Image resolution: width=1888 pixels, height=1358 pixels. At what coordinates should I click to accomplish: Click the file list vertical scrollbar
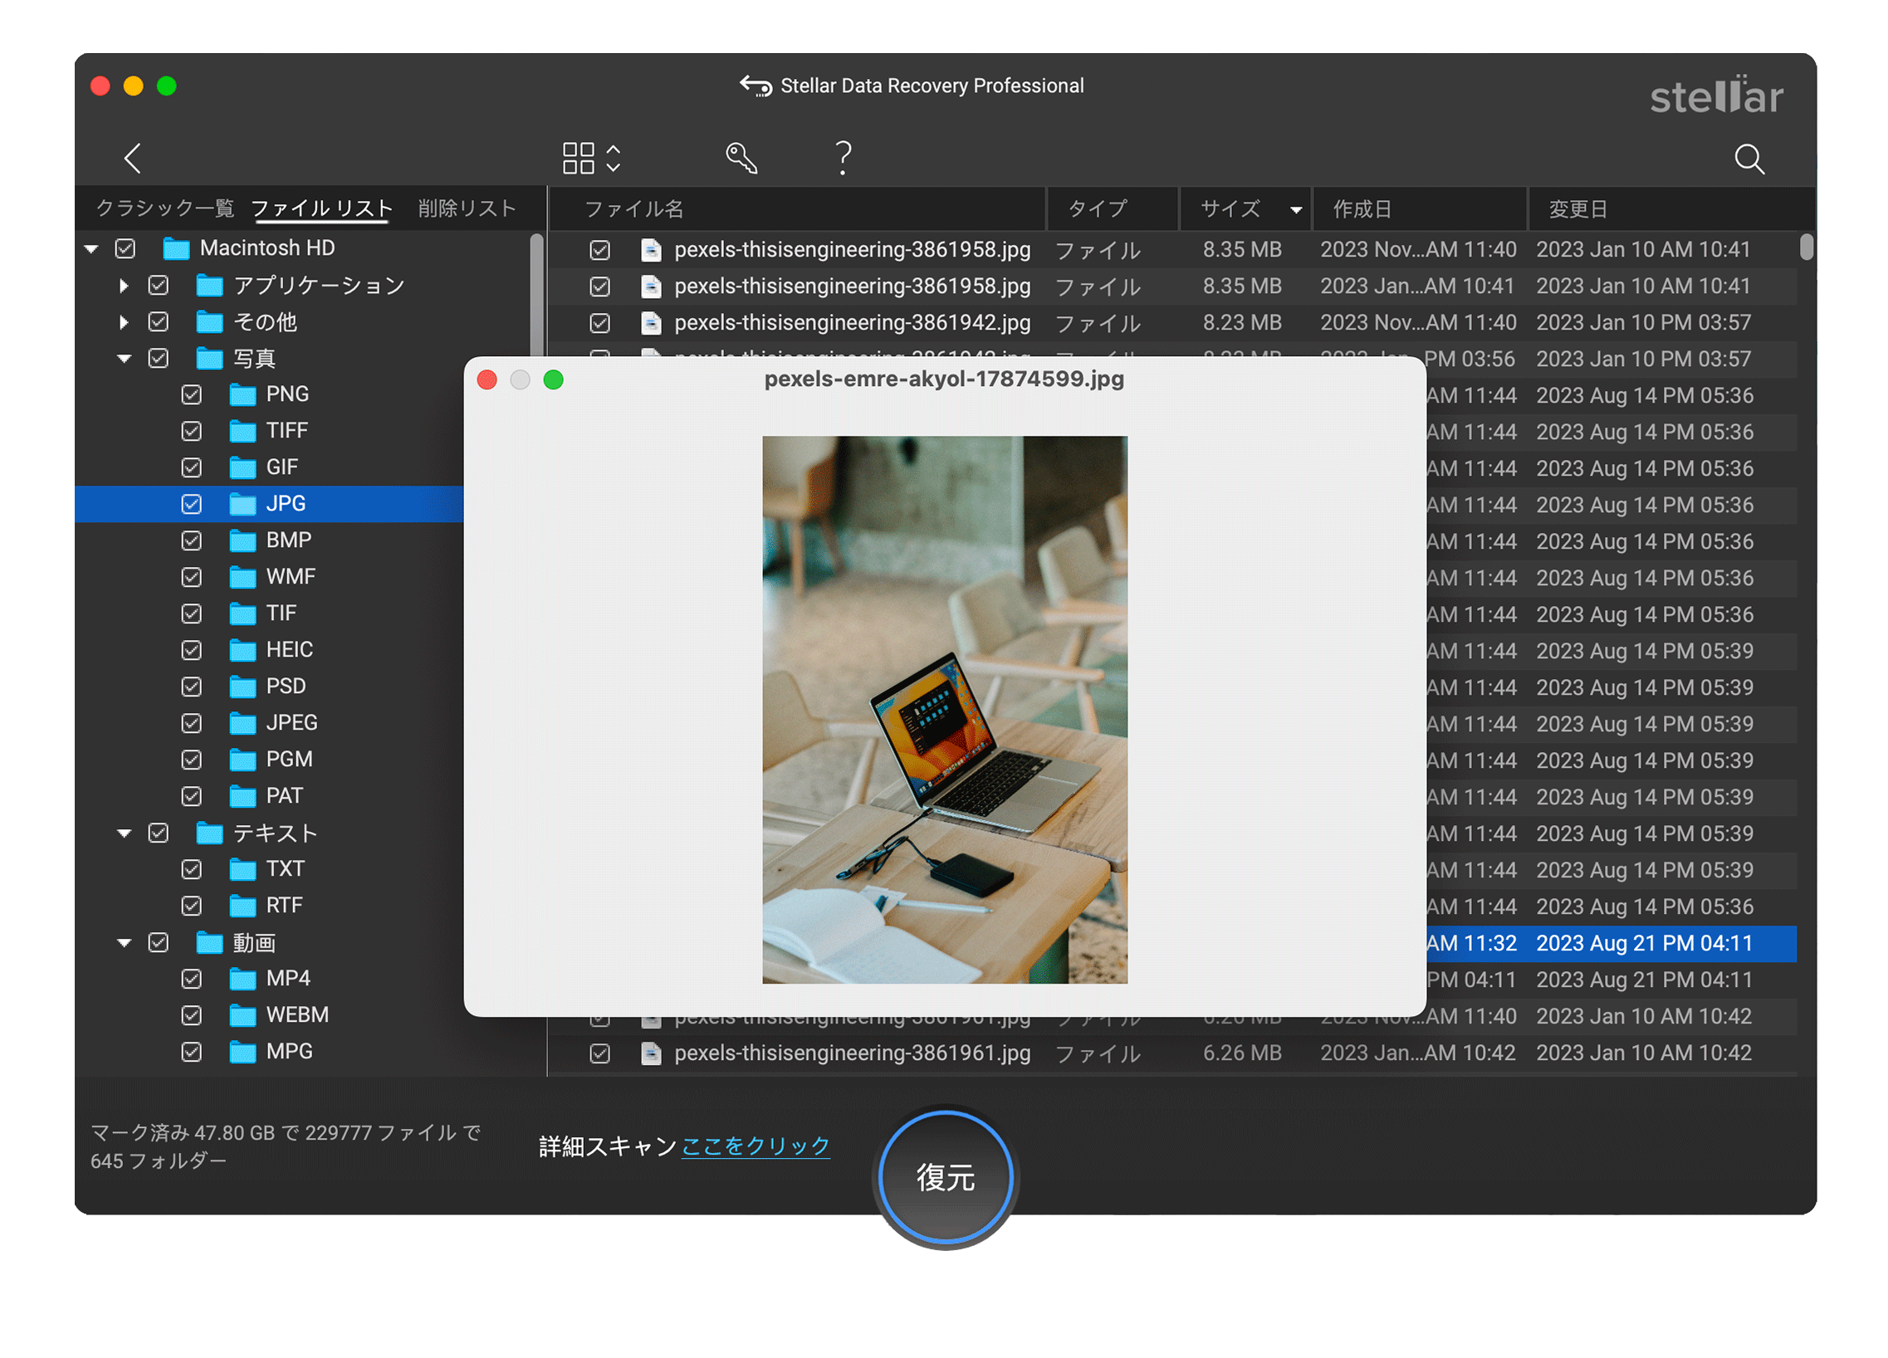click(1806, 247)
